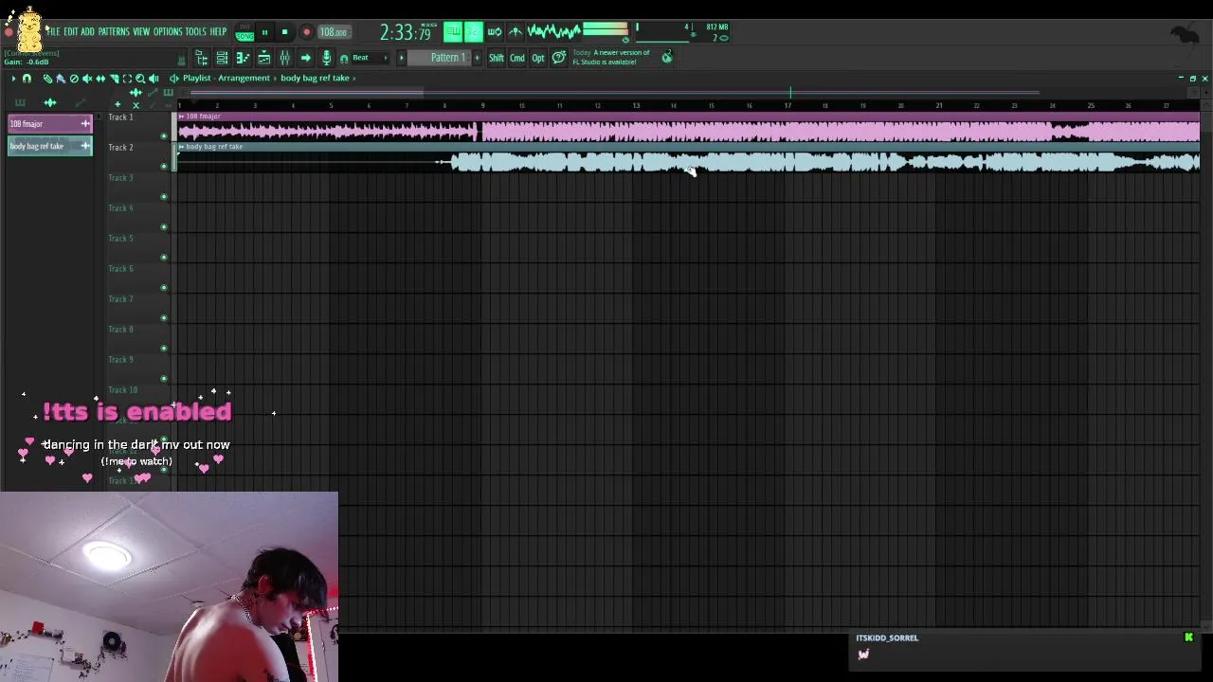This screenshot has width=1213, height=682.
Task: Click the help question mark icon
Action: pyautogui.click(x=558, y=58)
